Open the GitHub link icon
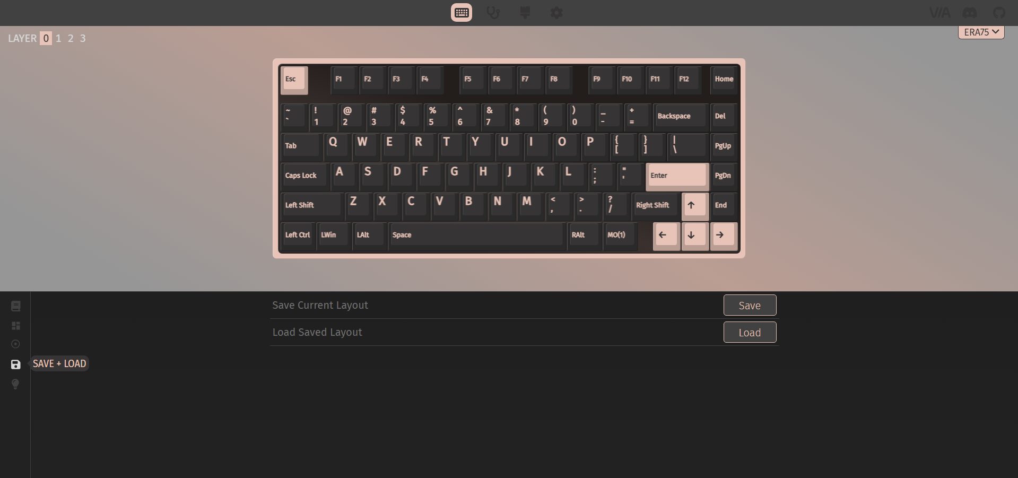This screenshot has width=1018, height=478. click(x=999, y=13)
